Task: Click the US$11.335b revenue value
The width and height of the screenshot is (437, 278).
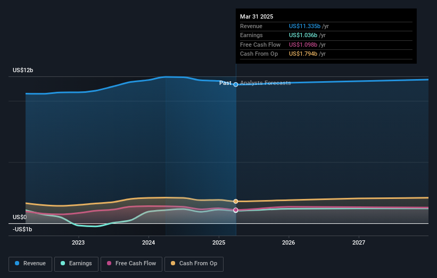Action: [304, 26]
